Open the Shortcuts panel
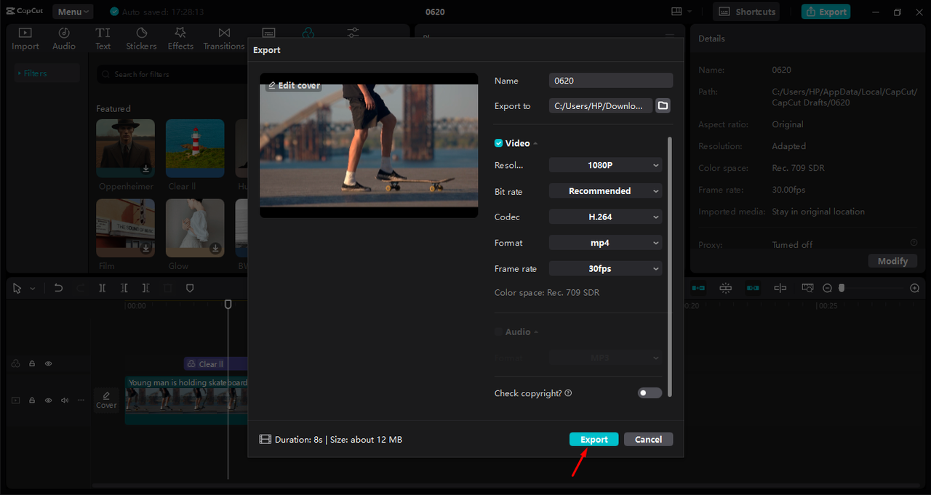Screen dimensions: 931x495 tap(746, 12)
